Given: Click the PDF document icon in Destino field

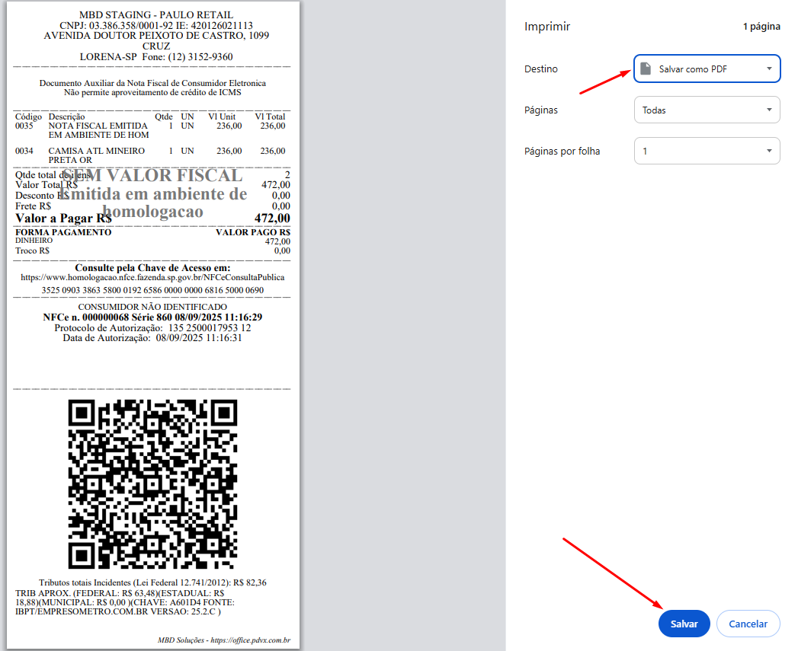Looking at the screenshot, I should pyautogui.click(x=645, y=69).
